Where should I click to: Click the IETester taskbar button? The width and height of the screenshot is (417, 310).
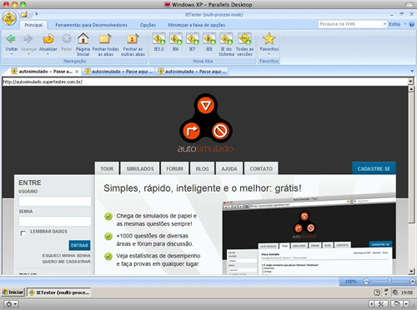pos(59,292)
